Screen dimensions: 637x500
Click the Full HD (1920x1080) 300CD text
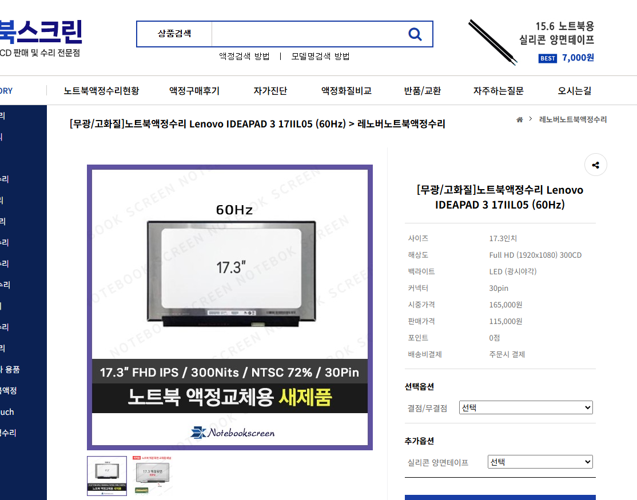(x=535, y=255)
